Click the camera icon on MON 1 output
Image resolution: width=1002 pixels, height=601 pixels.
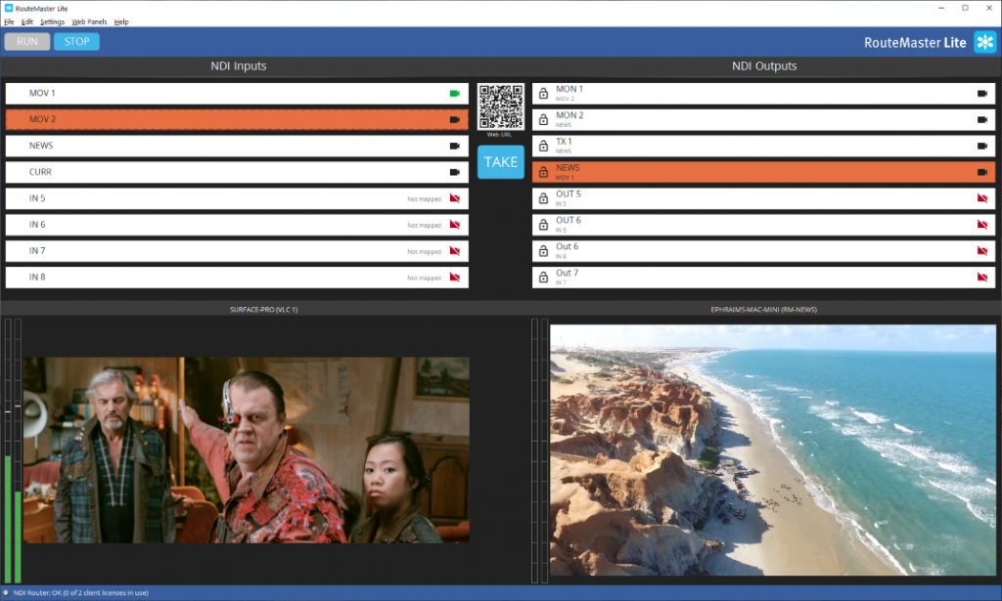(982, 94)
